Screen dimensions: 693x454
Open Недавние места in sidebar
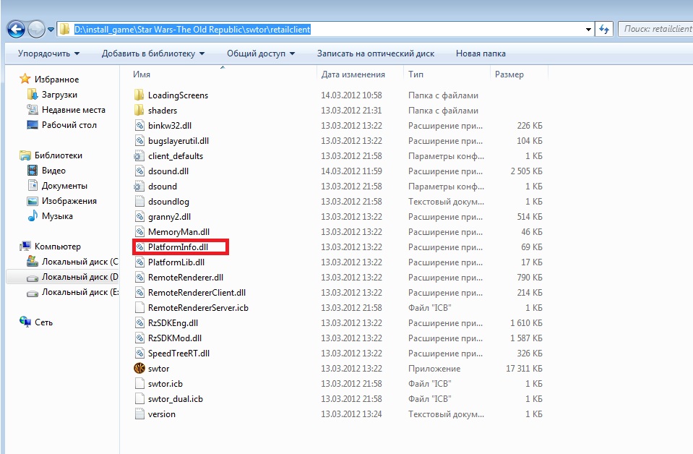(x=74, y=110)
